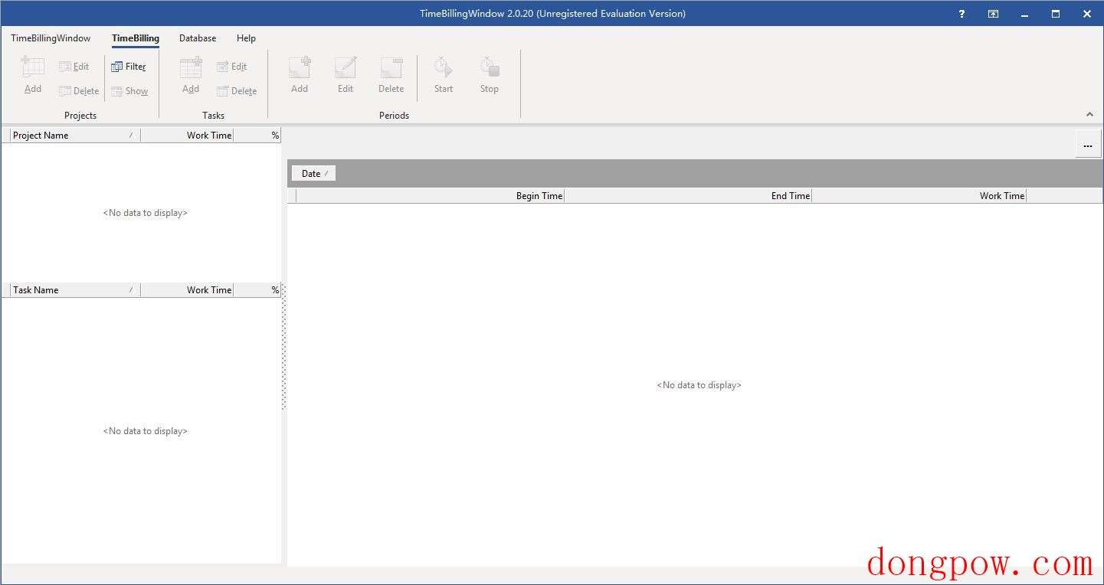The height and width of the screenshot is (585, 1104).
Task: Sort projects by Project Name column
Action: coord(76,136)
